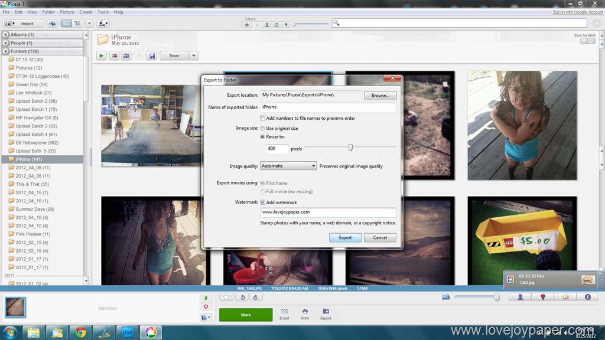Screen dimensions: 605x340
Task: Rotate photo counter-clockwise
Action: (243, 297)
